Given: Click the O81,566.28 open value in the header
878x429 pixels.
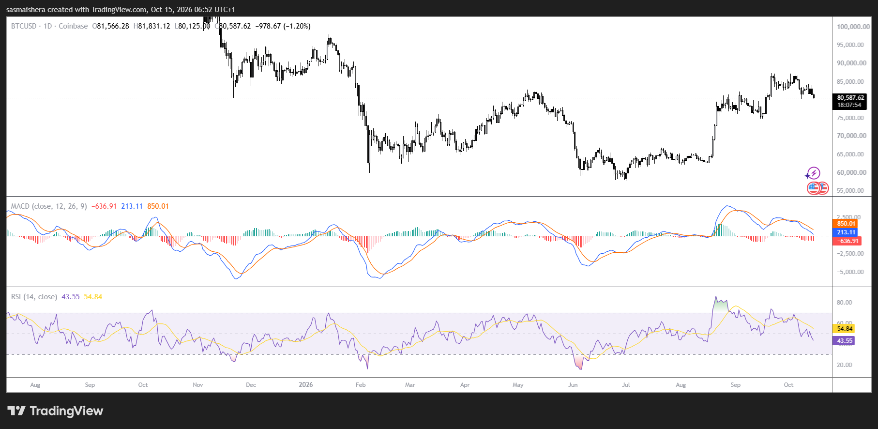Looking at the screenshot, I should (x=111, y=26).
